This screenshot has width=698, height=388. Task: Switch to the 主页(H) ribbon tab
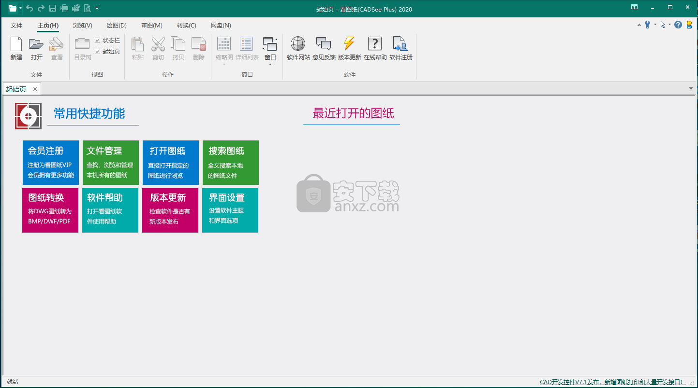pos(48,26)
